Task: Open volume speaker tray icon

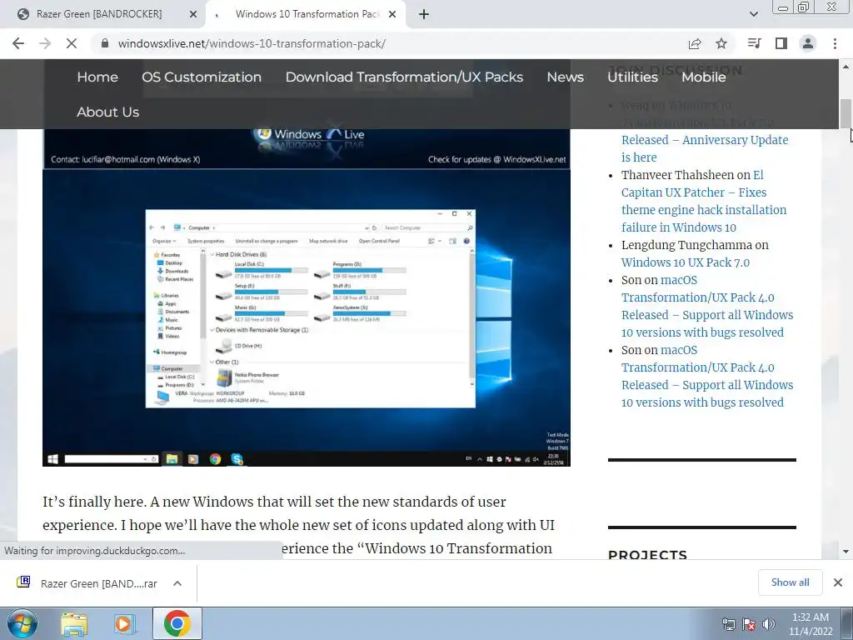Action: coord(768,624)
